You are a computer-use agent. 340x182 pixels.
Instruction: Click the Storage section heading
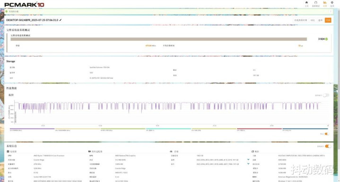pos(10,61)
